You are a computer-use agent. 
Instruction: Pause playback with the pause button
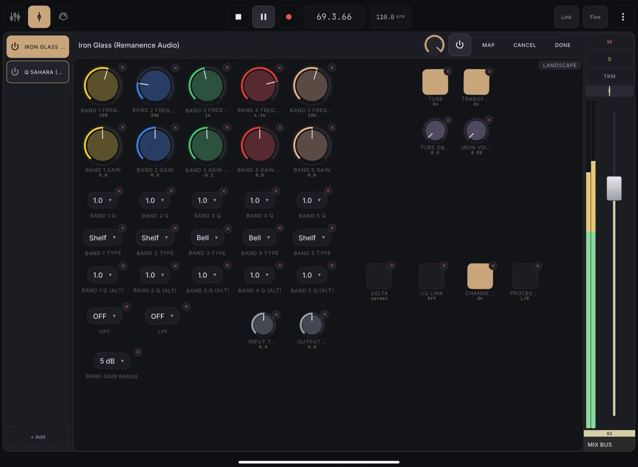[264, 17]
